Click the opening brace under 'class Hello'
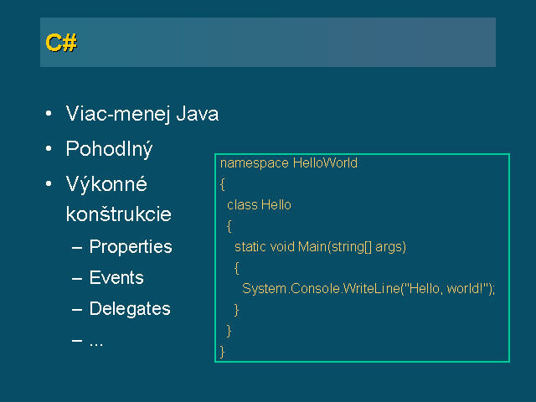 tap(229, 226)
